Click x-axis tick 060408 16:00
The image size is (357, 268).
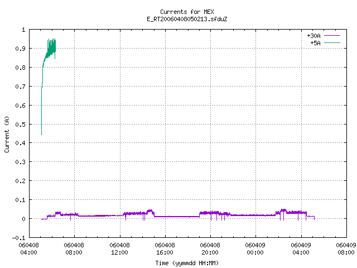click(165, 249)
